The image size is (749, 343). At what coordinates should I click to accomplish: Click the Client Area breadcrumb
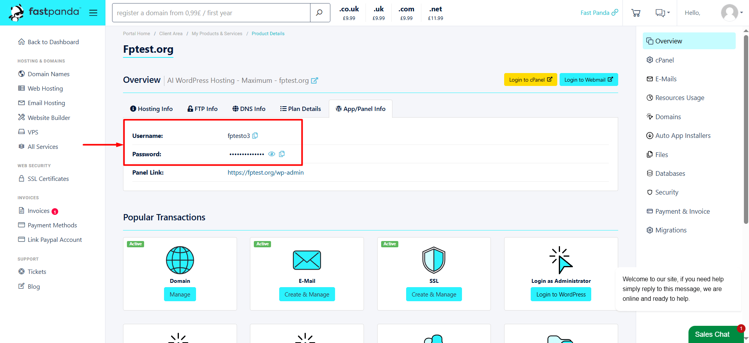(x=171, y=34)
